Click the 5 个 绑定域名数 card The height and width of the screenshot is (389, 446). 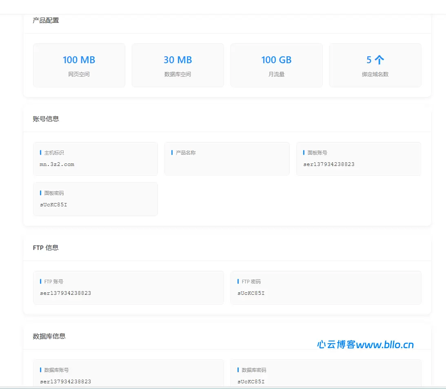pyautogui.click(x=375, y=65)
